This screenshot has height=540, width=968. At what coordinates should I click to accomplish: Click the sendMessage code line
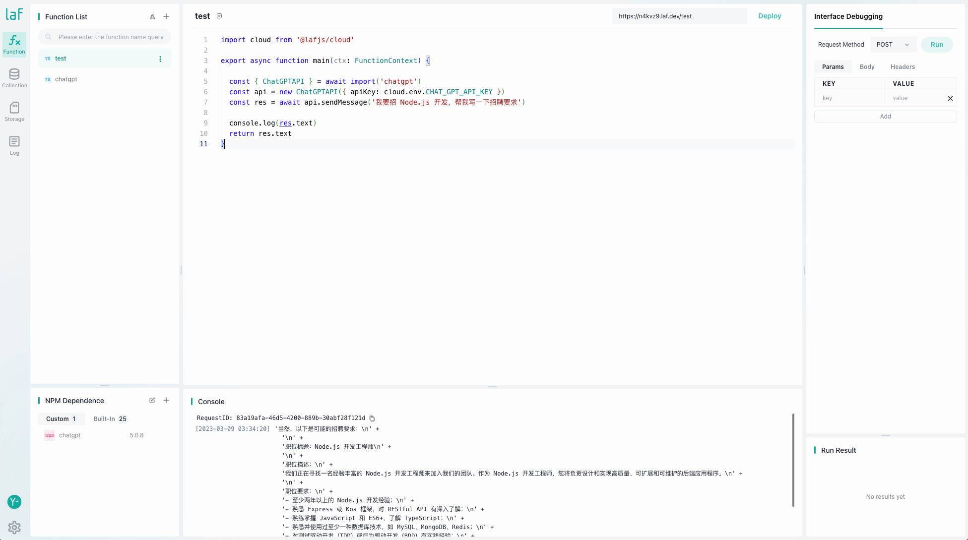[377, 102]
